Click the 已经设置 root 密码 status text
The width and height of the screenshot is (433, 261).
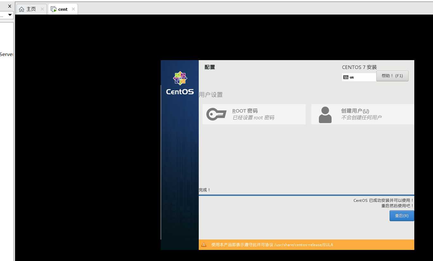pyautogui.click(x=253, y=117)
